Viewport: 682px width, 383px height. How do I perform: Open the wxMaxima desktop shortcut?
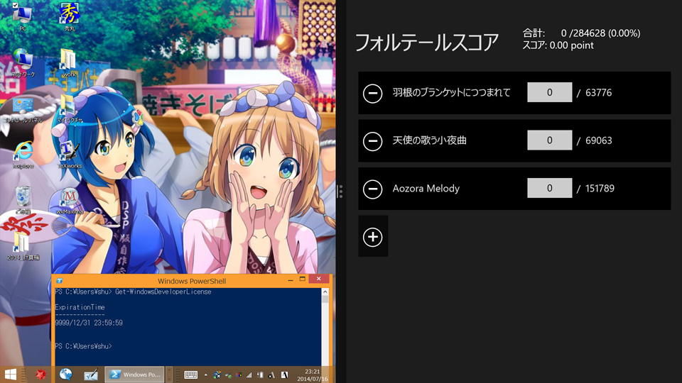(x=69, y=201)
